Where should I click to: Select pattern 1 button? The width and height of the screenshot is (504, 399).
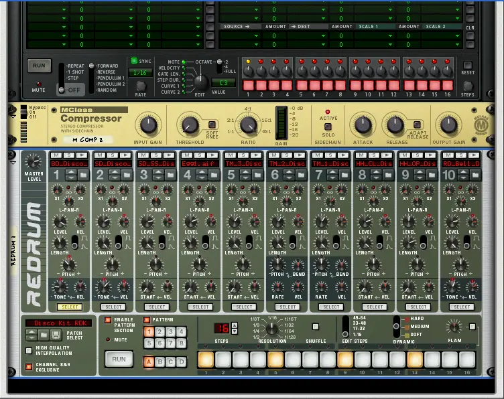pos(149,331)
